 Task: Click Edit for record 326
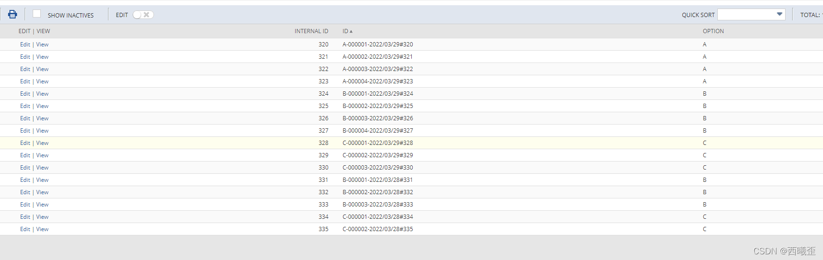(25, 118)
